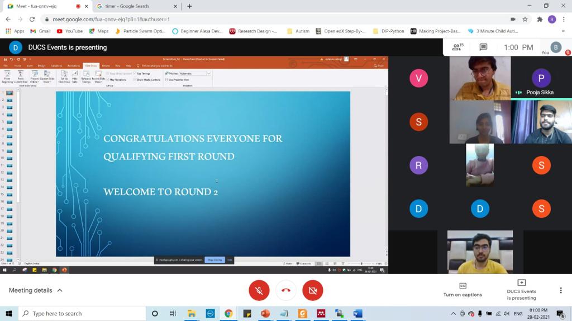
Task: Click the DUCS Events is presenting button
Action: pos(521,290)
